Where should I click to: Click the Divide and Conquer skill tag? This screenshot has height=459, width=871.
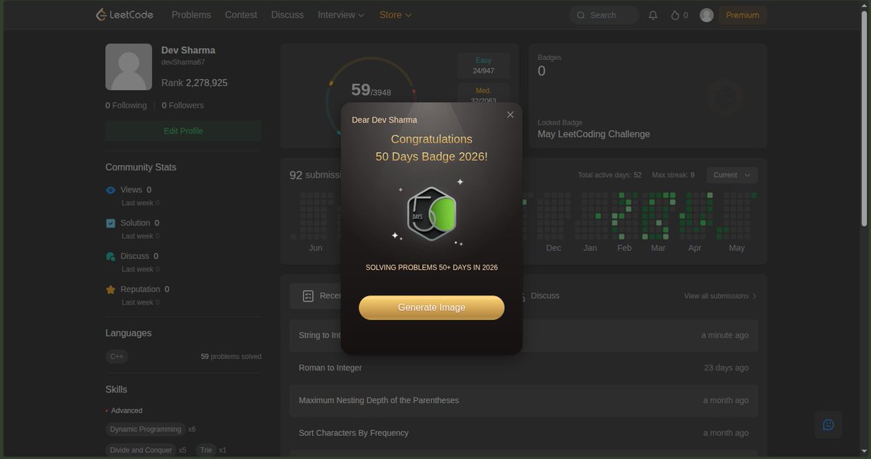pos(142,450)
